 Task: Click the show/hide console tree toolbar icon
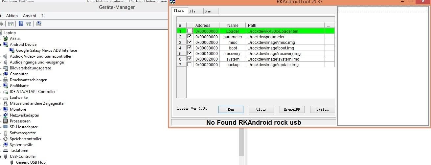[11, 24]
